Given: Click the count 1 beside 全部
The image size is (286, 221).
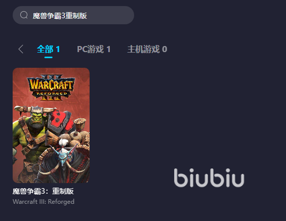Looking at the screenshot, I should 58,49.
